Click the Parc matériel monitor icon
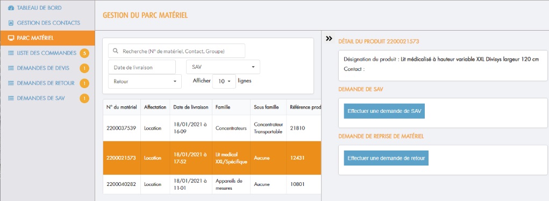Screen dimensions: 549x201 pos(11,38)
